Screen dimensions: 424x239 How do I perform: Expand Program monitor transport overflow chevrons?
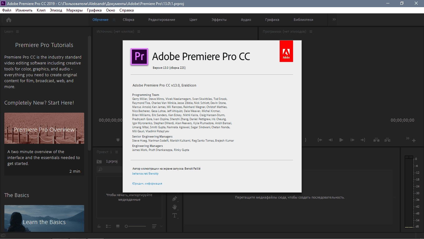[407, 138]
